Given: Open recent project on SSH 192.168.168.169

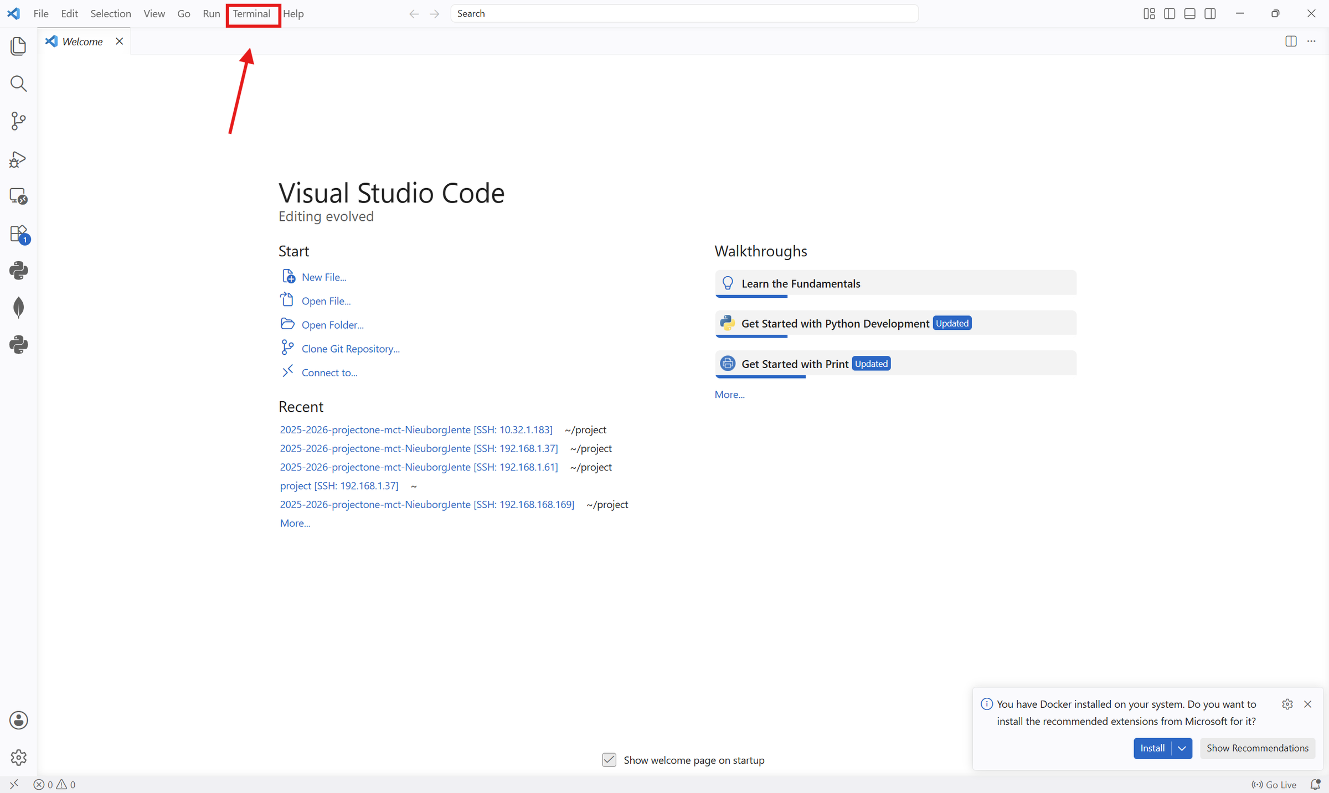Looking at the screenshot, I should 427,505.
